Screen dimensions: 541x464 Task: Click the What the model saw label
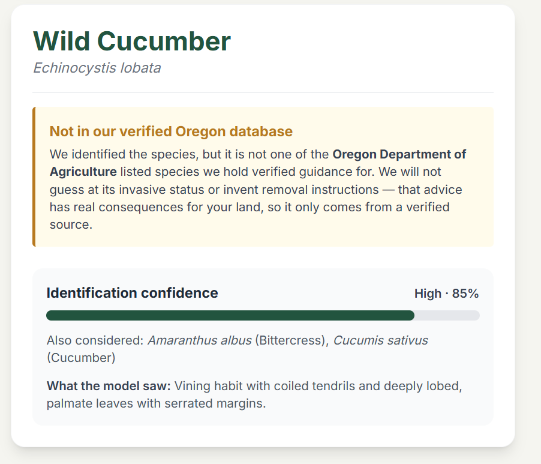[x=109, y=386]
